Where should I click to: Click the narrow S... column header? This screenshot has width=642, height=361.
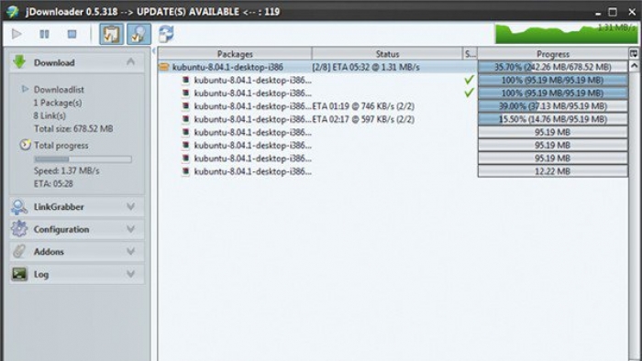[470, 54]
